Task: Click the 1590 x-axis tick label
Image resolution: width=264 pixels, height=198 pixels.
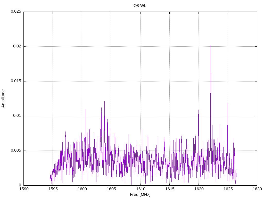Action: pos(24,189)
